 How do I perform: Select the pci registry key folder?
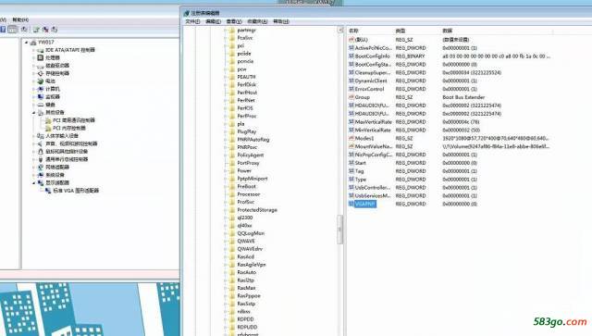pos(240,45)
